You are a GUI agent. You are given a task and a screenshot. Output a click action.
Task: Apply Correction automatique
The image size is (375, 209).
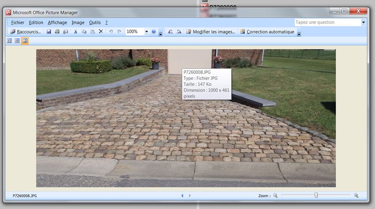[267, 32]
